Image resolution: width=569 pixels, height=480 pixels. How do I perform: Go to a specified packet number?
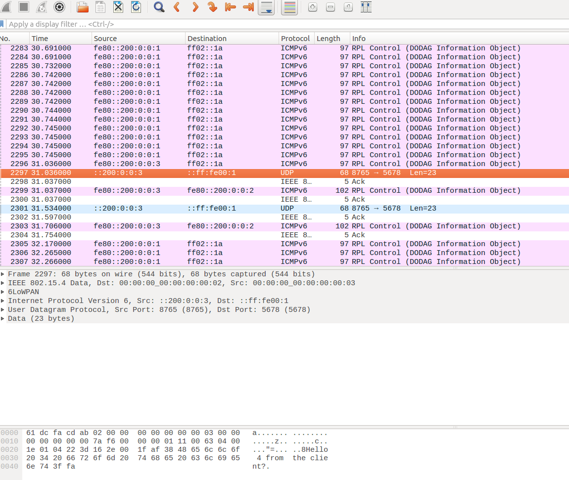tap(213, 6)
